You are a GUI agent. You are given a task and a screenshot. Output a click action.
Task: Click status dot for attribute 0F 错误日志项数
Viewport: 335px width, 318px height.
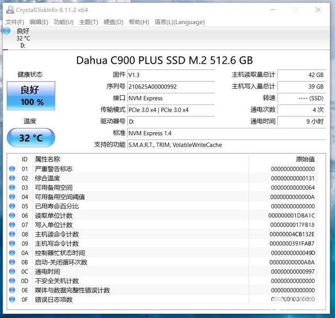[12, 299]
